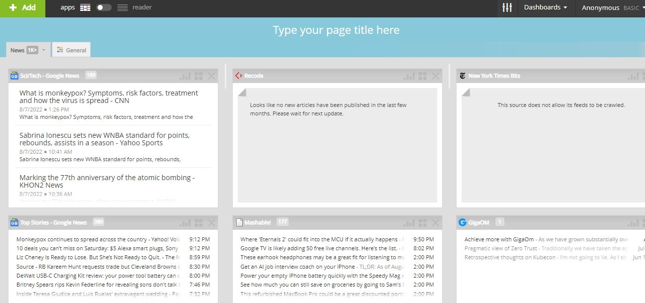The width and height of the screenshot is (645, 303).
Task: Edit the page title field
Action: 336,30
